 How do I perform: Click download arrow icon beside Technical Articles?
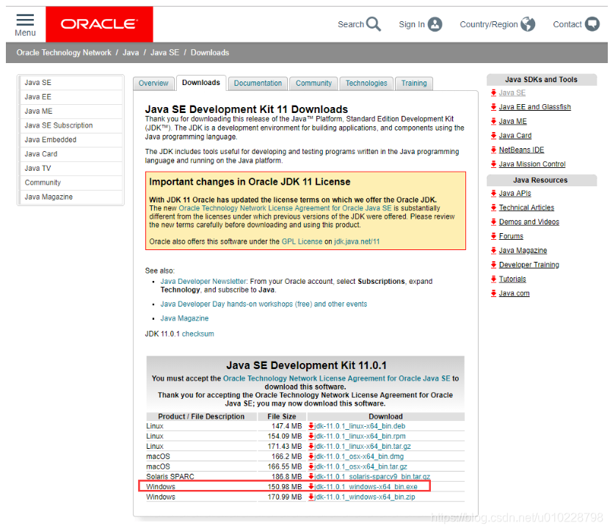(493, 208)
